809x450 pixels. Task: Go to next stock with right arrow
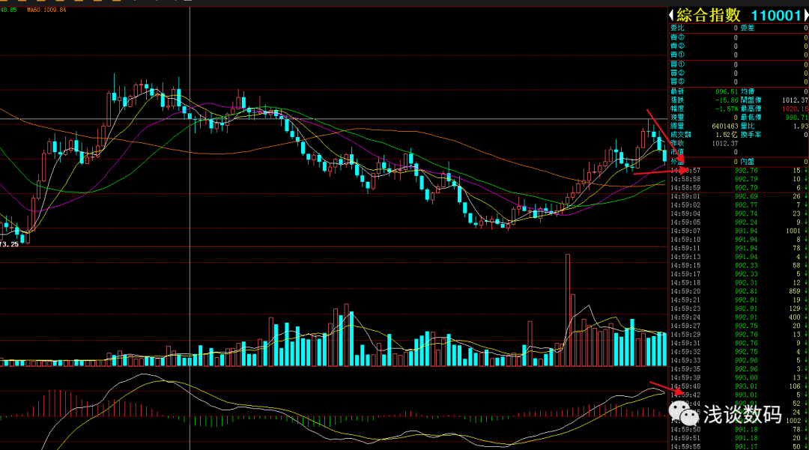[x=806, y=16]
